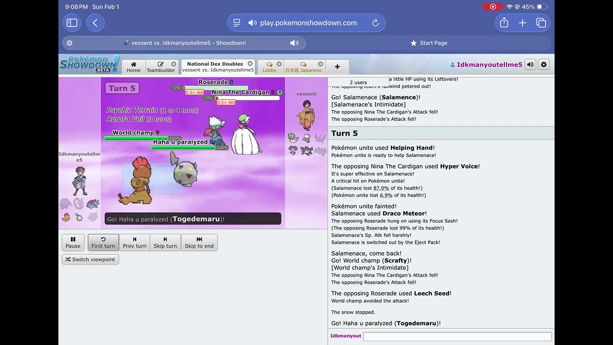Add a new Safari tab
The height and width of the screenshot is (345, 613).
(x=522, y=23)
